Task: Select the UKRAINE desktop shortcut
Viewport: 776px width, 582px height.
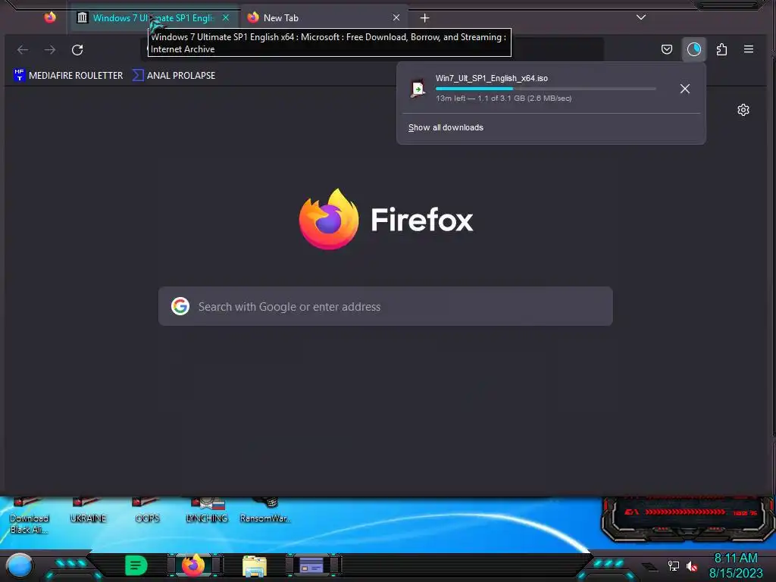Action: pyautogui.click(x=88, y=512)
